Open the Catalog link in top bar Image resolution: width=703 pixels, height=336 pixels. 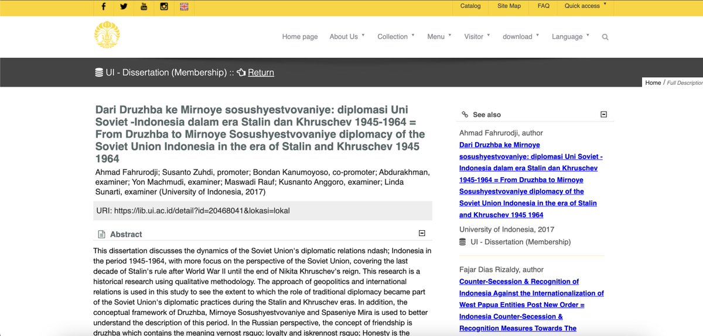pos(470,6)
